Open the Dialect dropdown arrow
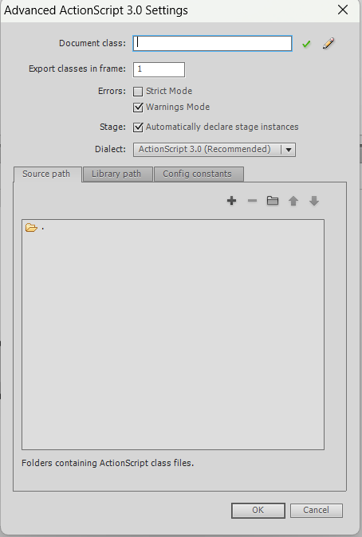 click(289, 150)
